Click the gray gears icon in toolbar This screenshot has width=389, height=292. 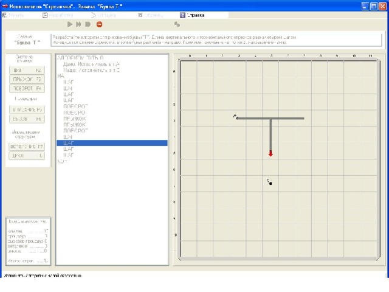[177, 24]
